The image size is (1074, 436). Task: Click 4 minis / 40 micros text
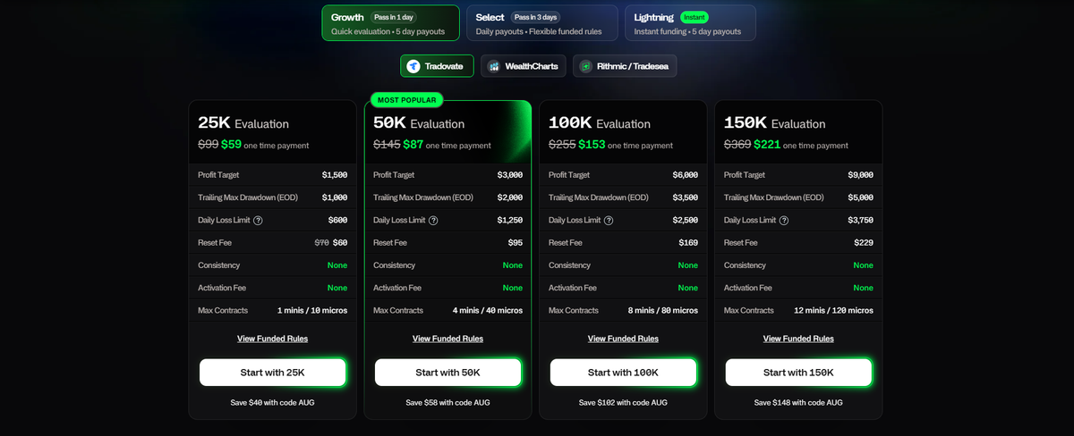(488, 311)
